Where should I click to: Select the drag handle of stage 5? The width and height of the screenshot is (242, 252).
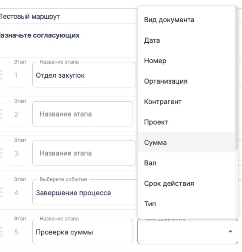point(1,231)
